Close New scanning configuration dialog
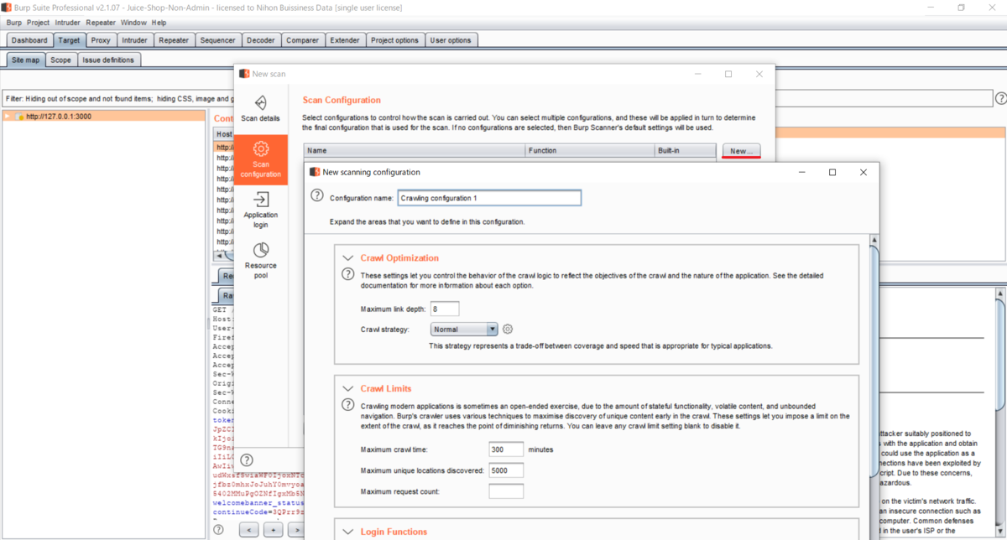The width and height of the screenshot is (1007, 540). click(x=864, y=172)
